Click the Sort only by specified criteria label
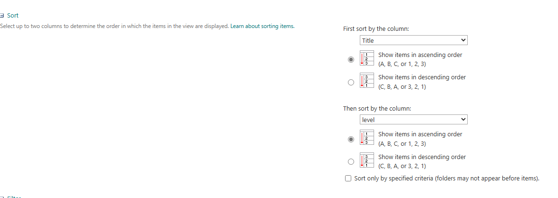This screenshot has height=198, width=558. [x=447, y=179]
